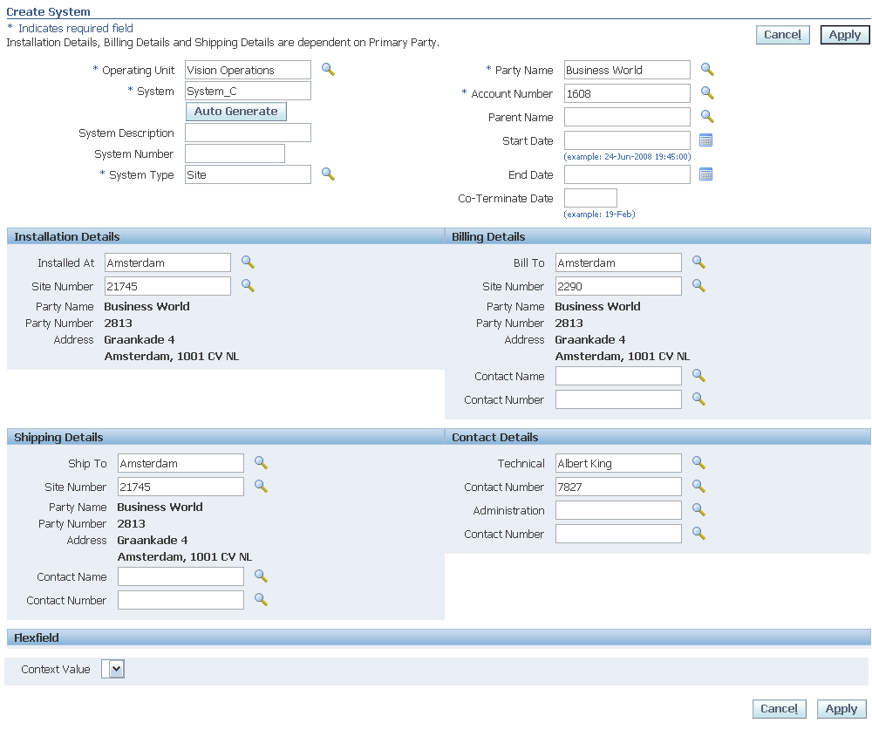
Task: Search for Party Name via magnifier
Action: click(x=707, y=70)
